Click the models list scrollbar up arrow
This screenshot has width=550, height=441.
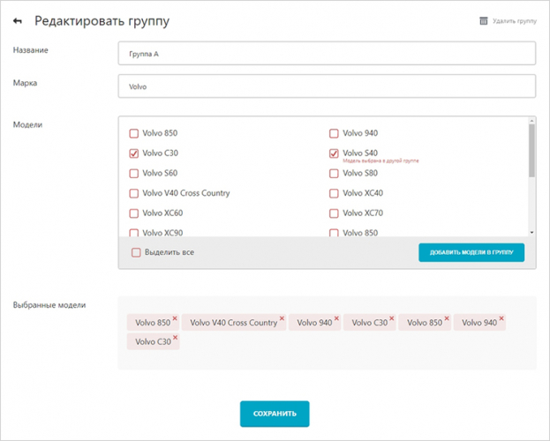click(531, 121)
